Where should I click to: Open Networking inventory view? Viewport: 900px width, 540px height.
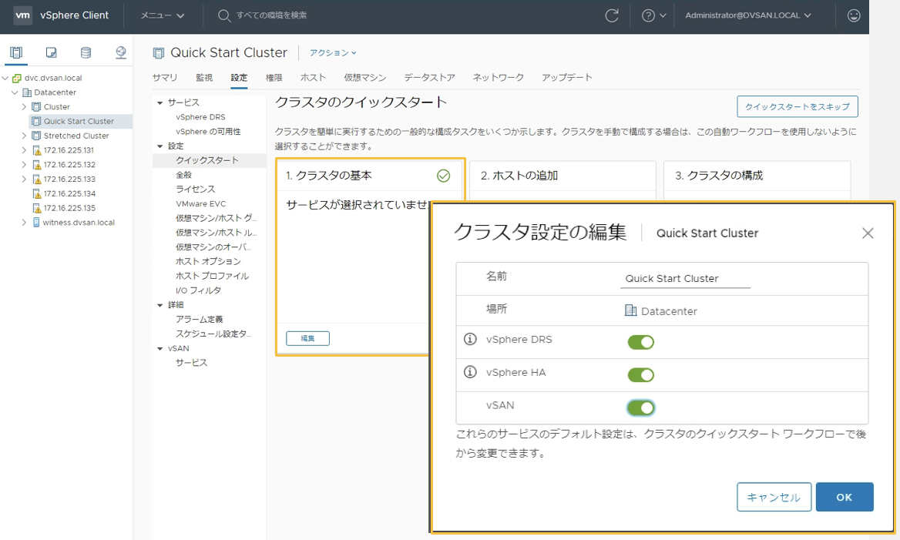click(120, 53)
